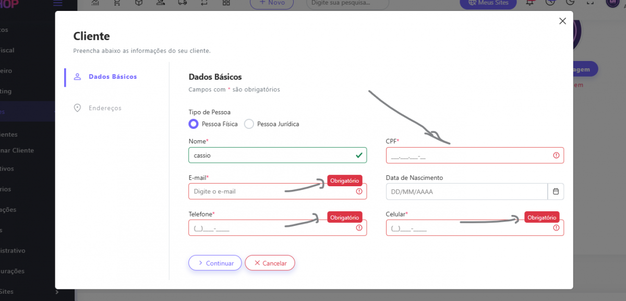This screenshot has width=626, height=301.
Task: Focus the Data de Nascimento field
Action: [x=466, y=191]
